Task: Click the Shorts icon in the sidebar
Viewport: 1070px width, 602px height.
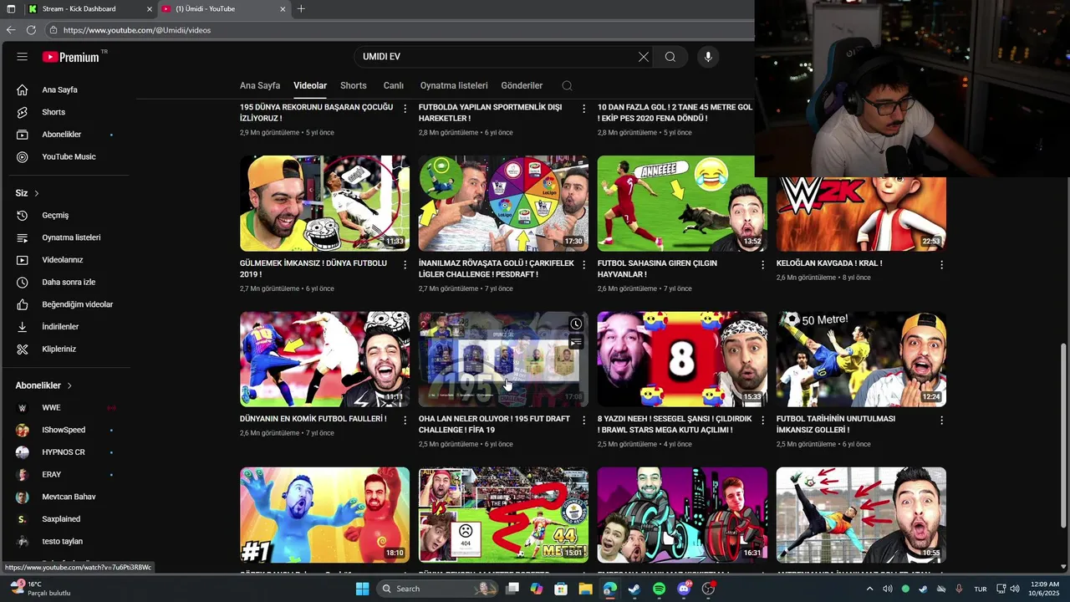Action: 23,112
